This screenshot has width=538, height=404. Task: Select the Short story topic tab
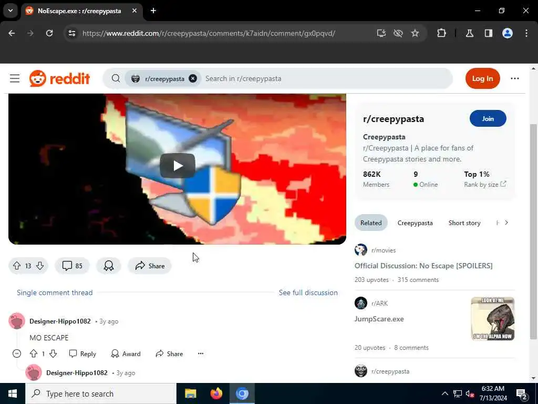click(464, 223)
